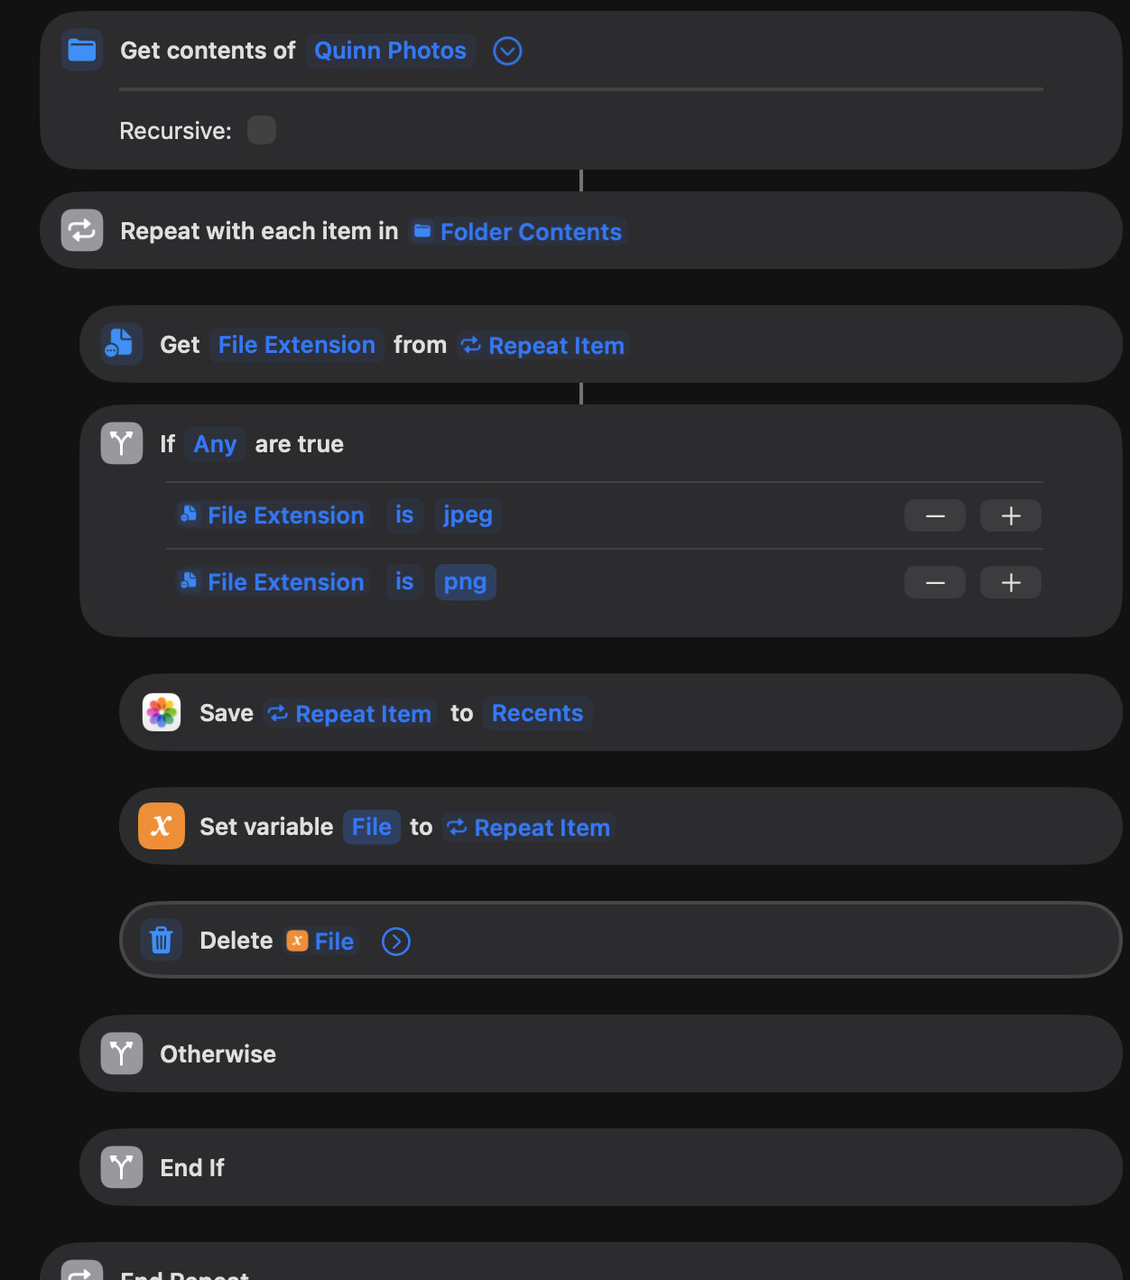Viewport: 1130px width, 1280px height.
Task: Change the File Extension detail being fetched
Action: 296,345
